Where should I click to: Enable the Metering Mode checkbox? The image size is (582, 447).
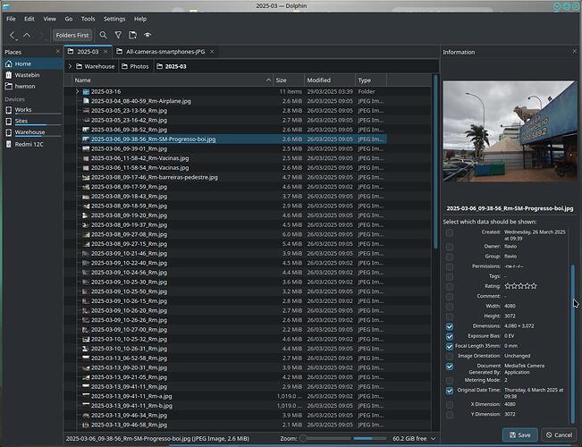[x=450, y=379]
